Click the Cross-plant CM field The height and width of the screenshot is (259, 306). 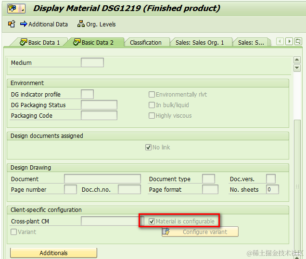tap(113, 221)
